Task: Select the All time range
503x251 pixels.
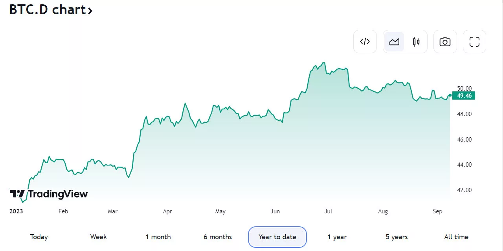Action: (456, 237)
